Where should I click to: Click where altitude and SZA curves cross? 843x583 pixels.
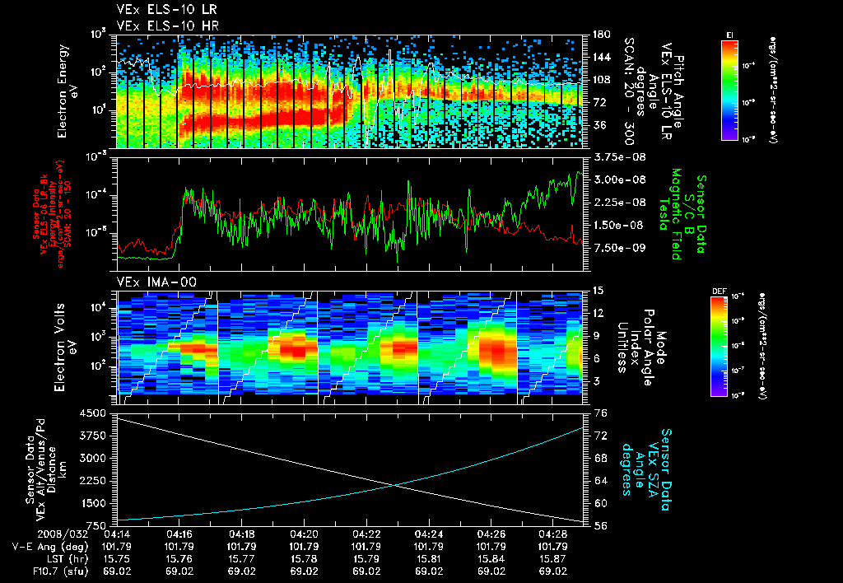coord(395,486)
